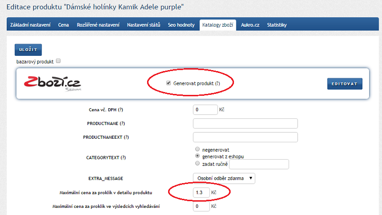Switch to the Základní nastavení tab
Viewport: 382px width, 215px height.
[x=31, y=25]
